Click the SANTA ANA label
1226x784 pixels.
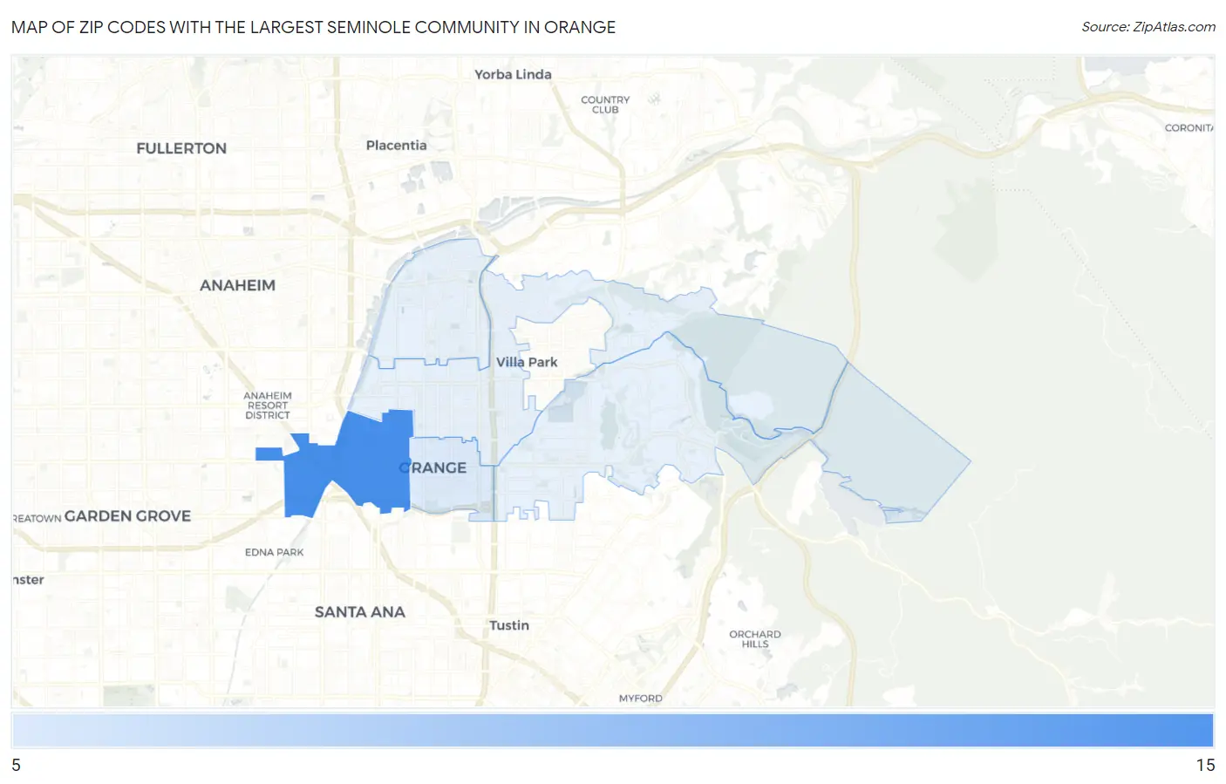(359, 612)
